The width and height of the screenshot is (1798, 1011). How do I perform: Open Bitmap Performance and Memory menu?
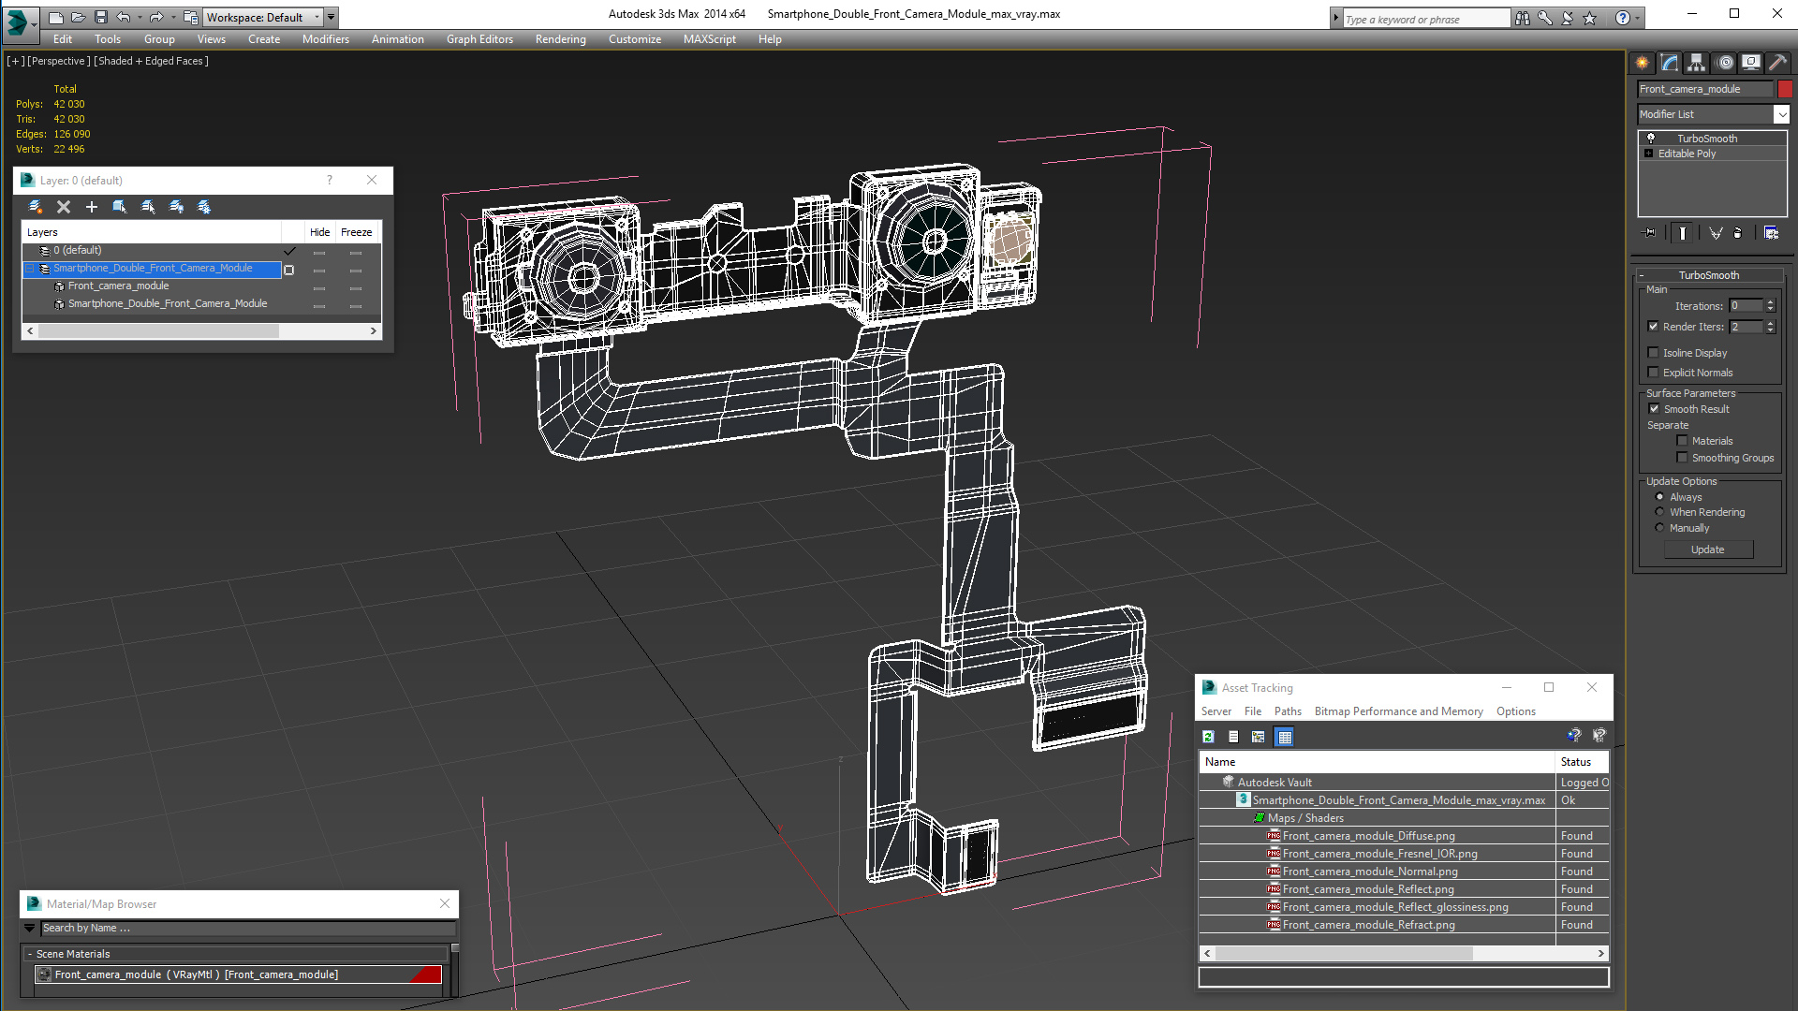point(1398,711)
